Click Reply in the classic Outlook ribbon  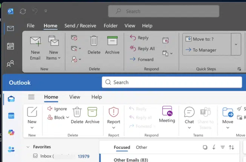click(x=139, y=38)
